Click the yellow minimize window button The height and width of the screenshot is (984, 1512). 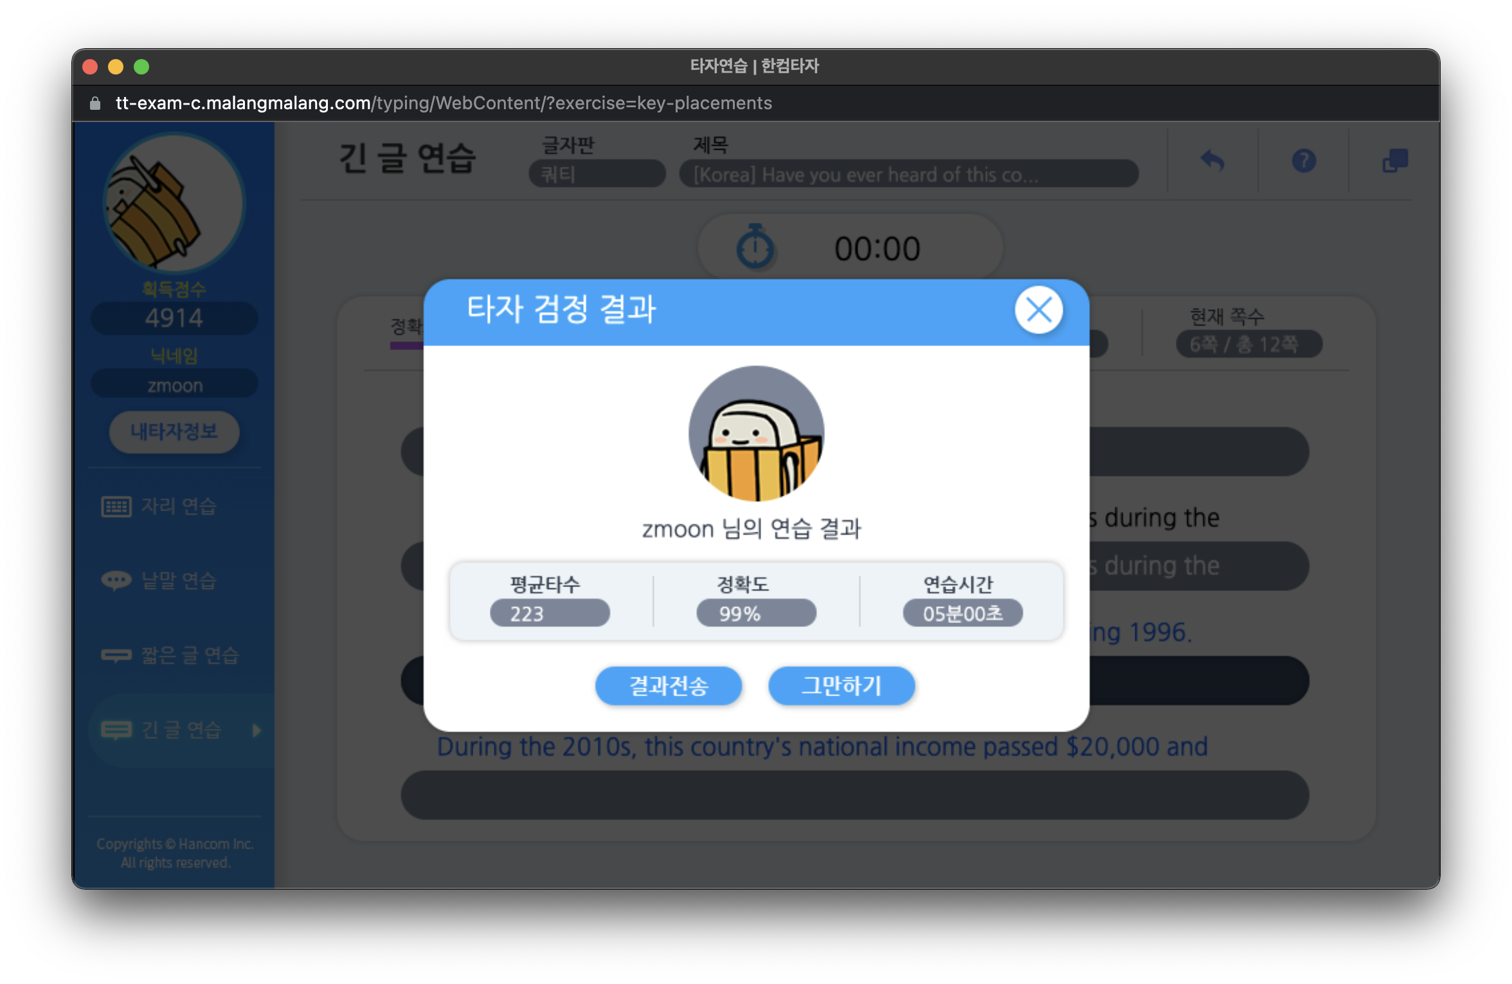pos(116,67)
